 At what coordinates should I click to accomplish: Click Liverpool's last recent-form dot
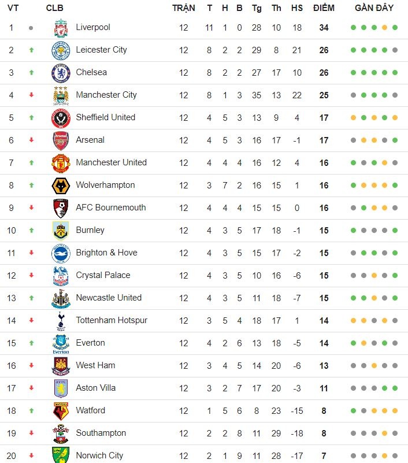pyautogui.click(x=395, y=28)
